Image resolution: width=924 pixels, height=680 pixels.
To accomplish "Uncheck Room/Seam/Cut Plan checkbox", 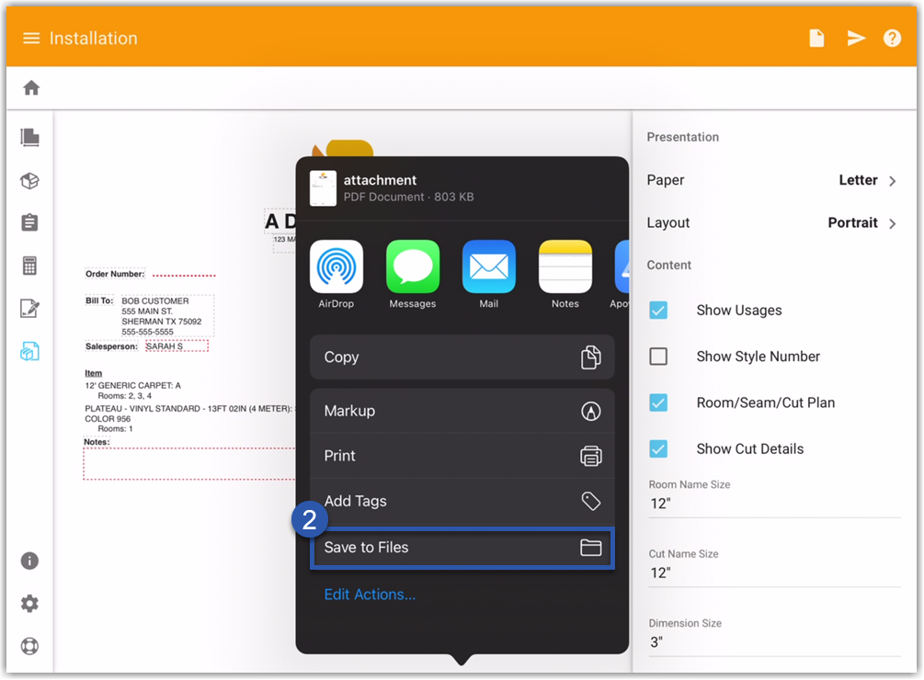I will click(x=658, y=402).
